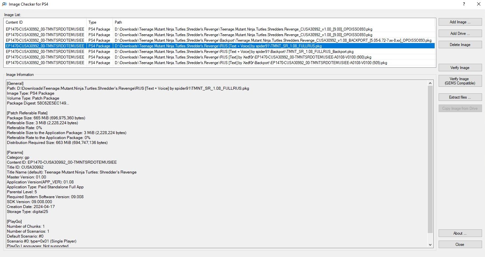Screen dimensions: 485x257
Task: Click the Delete Image button
Action: pyautogui.click(x=460, y=45)
